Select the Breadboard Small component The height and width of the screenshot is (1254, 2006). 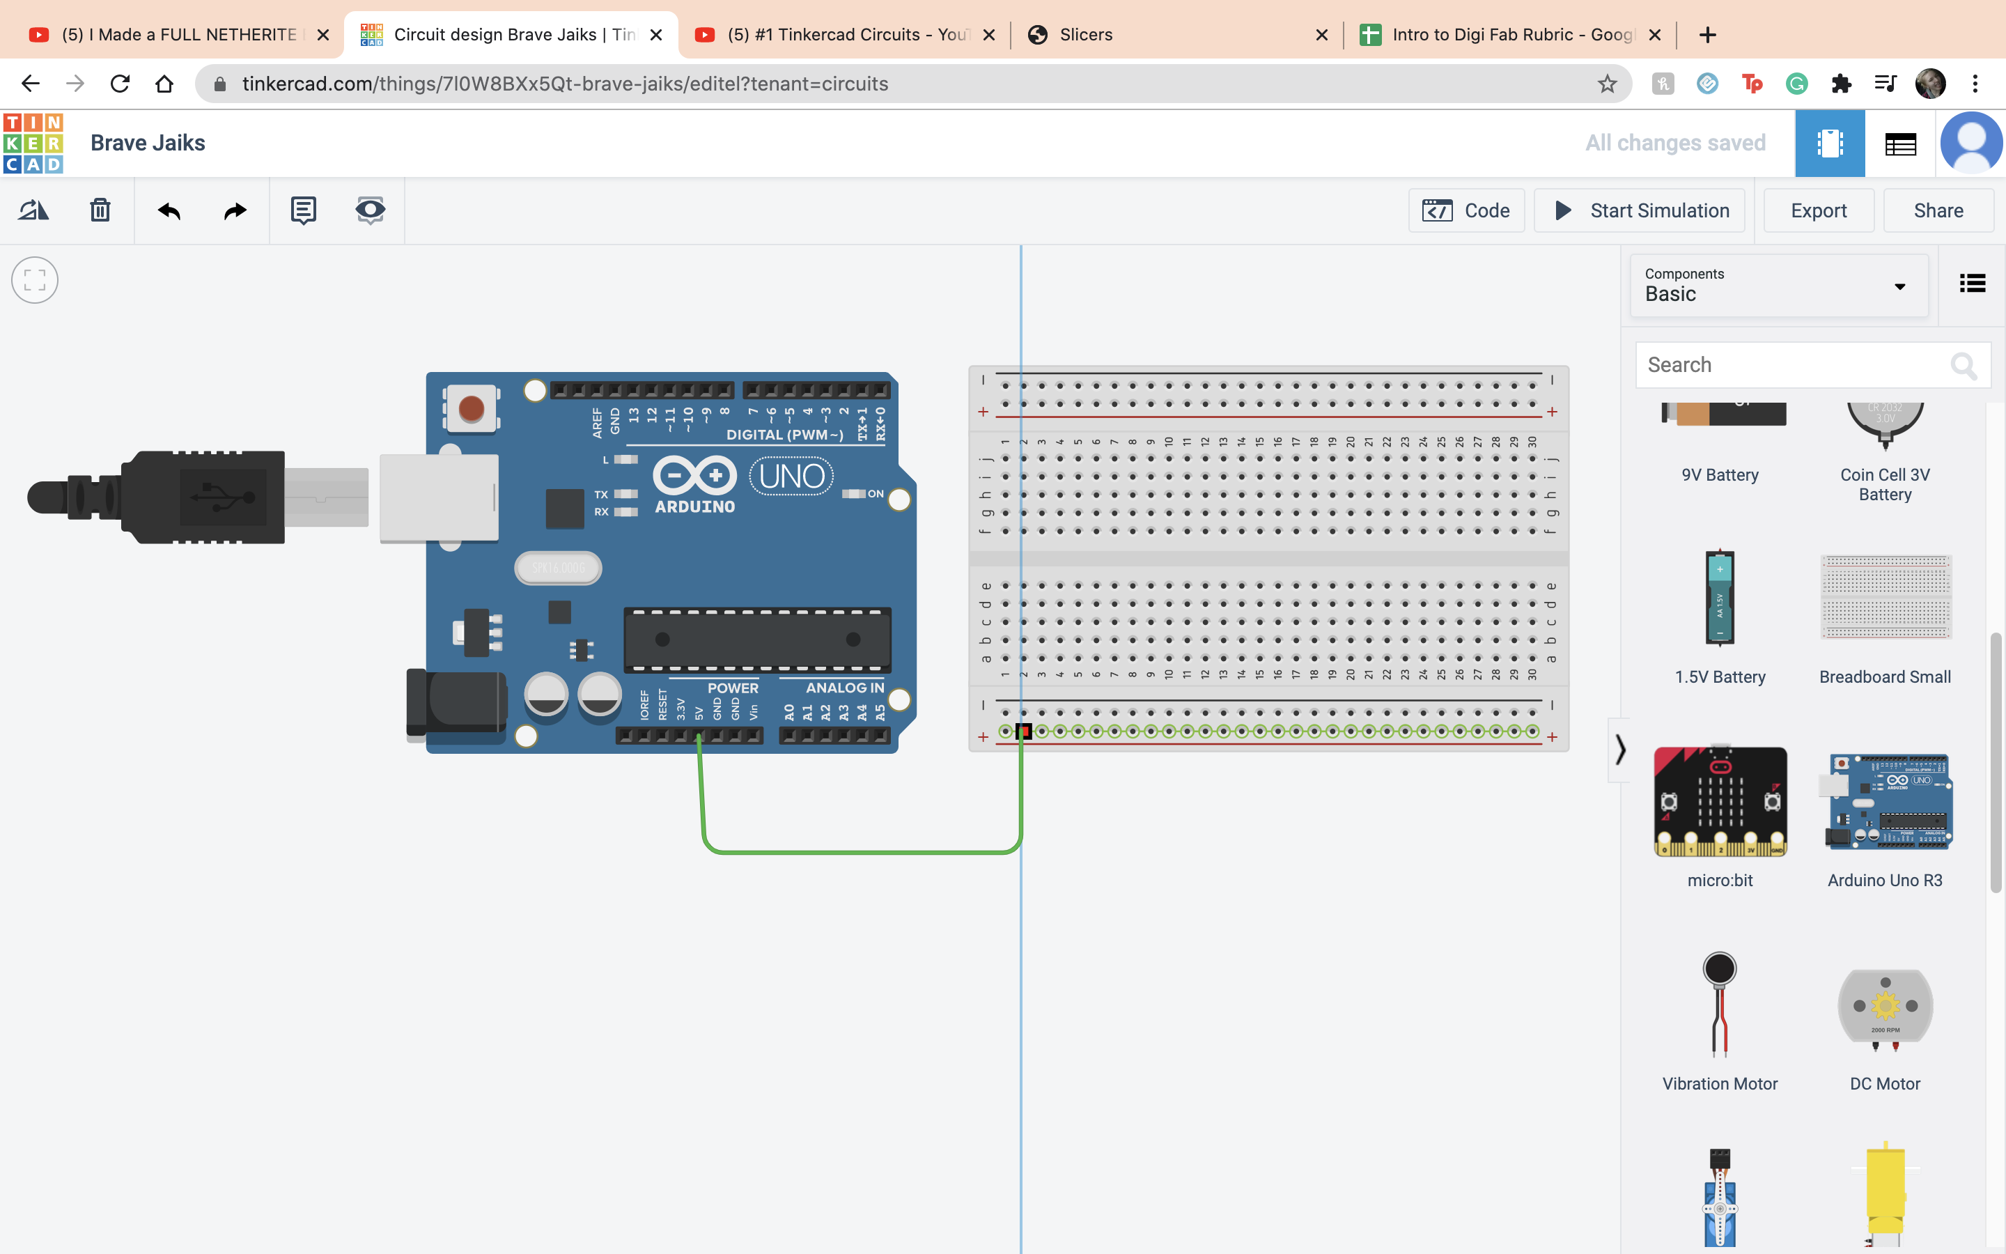coord(1885,618)
